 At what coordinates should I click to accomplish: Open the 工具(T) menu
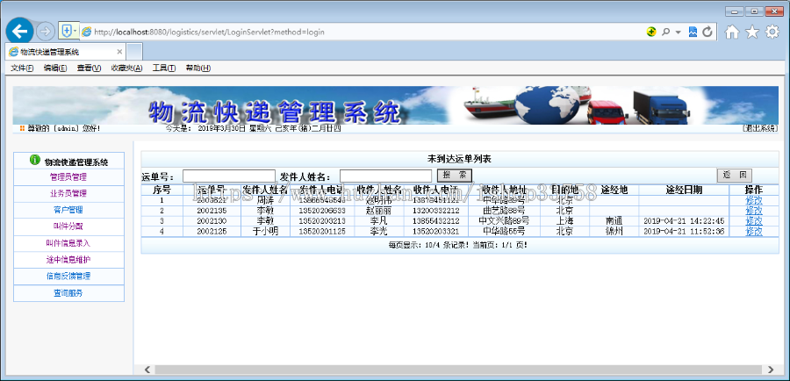point(164,68)
